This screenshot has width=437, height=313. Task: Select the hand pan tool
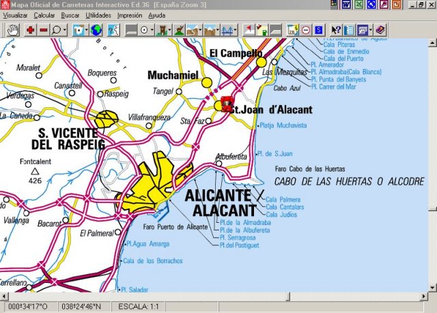[13, 30]
